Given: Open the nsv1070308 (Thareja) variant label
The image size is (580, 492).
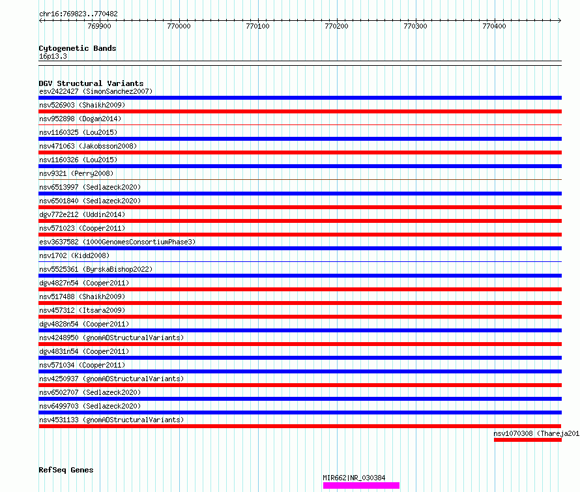Looking at the screenshot, I should click(536, 433).
